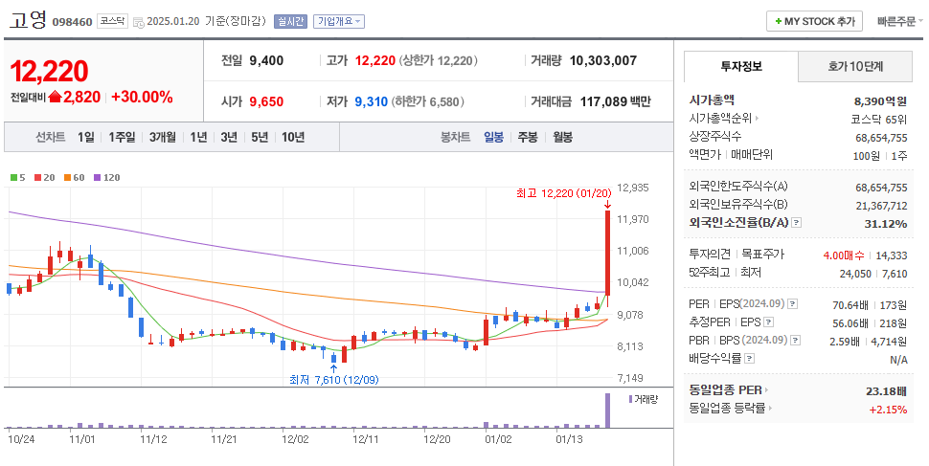Add stock with MY STOCK 추가 button

814,21
